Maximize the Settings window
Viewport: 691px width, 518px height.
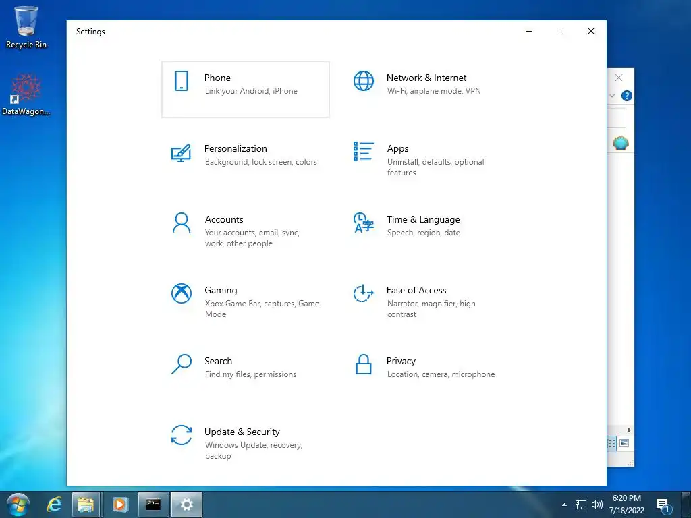(559, 31)
